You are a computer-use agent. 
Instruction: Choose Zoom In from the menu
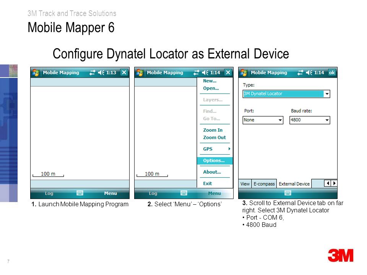coord(213,130)
